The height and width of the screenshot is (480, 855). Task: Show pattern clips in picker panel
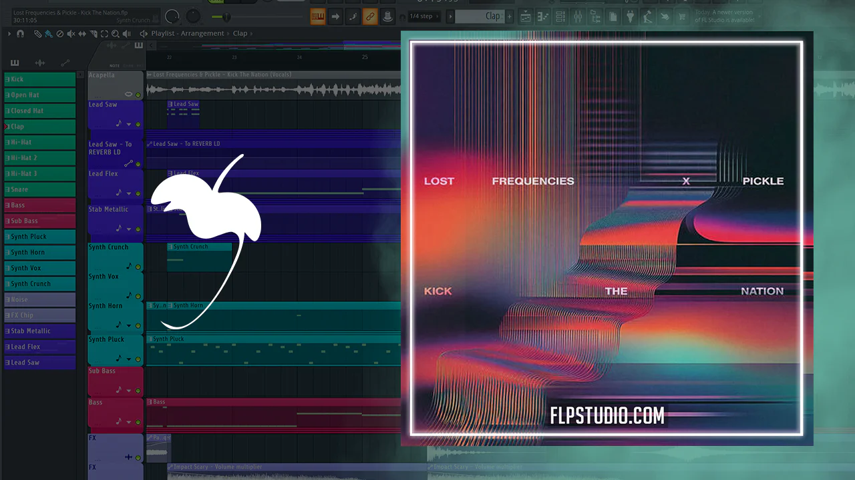15,63
